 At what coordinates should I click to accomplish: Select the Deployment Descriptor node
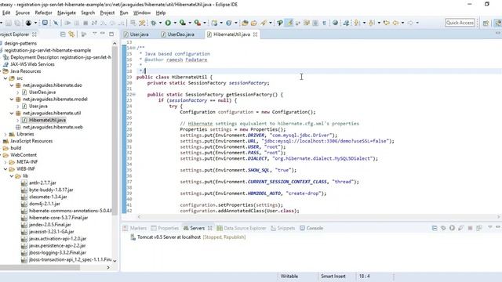61,57
